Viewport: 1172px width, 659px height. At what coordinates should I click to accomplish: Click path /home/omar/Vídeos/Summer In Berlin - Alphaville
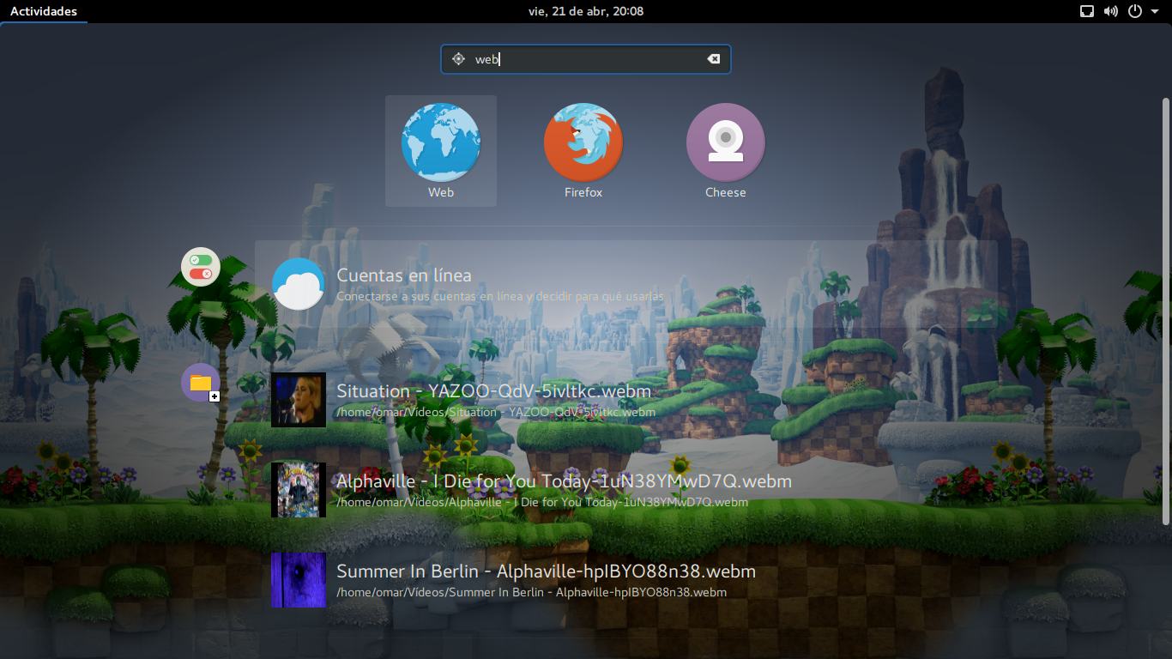coord(531,592)
